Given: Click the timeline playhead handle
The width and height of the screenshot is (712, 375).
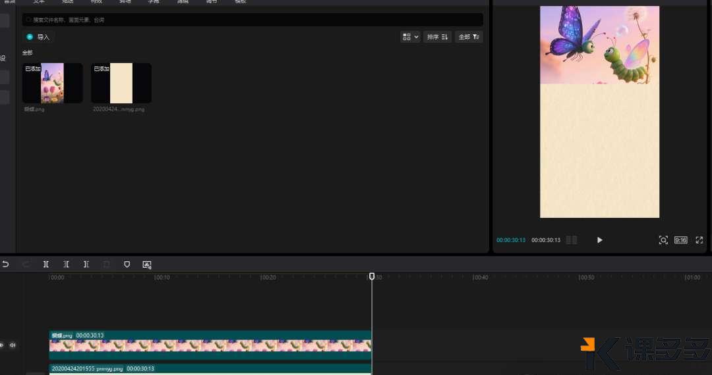Looking at the screenshot, I should pyautogui.click(x=371, y=276).
